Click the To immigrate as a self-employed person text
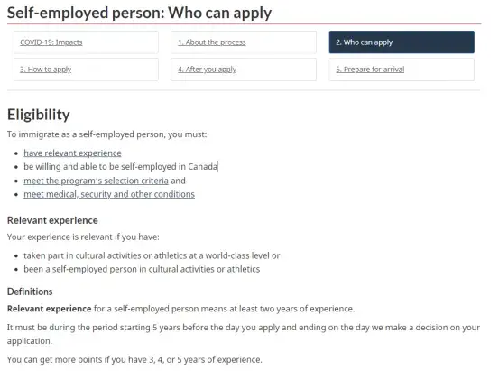 coord(106,134)
